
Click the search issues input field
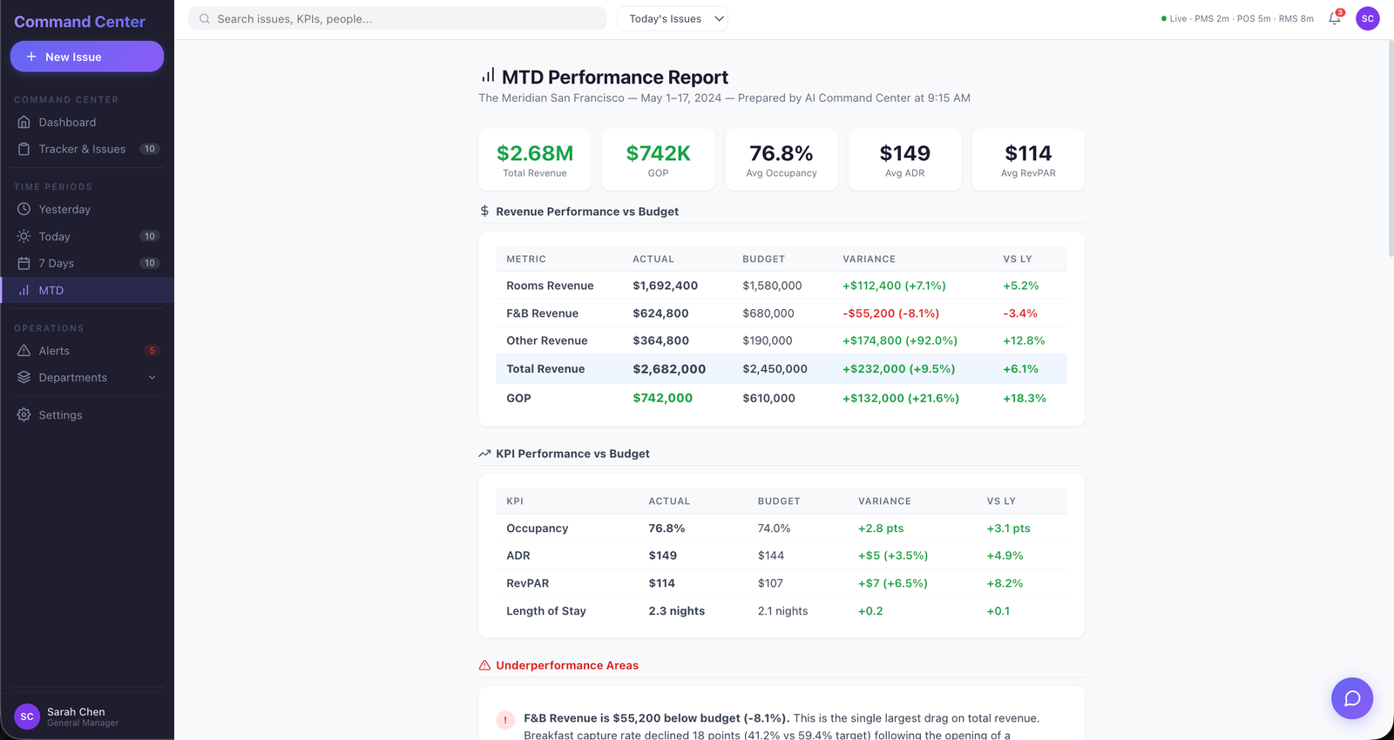point(397,19)
